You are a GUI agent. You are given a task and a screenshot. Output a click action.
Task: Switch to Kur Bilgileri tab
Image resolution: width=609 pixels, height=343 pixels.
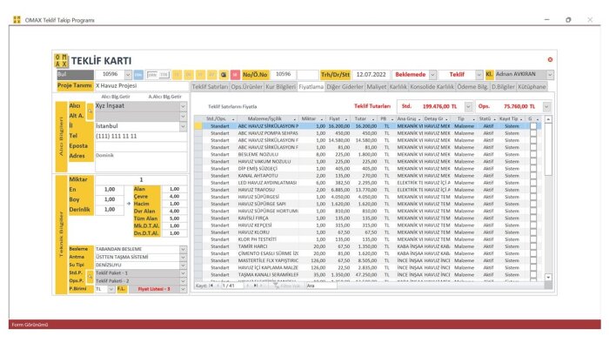tap(280, 87)
